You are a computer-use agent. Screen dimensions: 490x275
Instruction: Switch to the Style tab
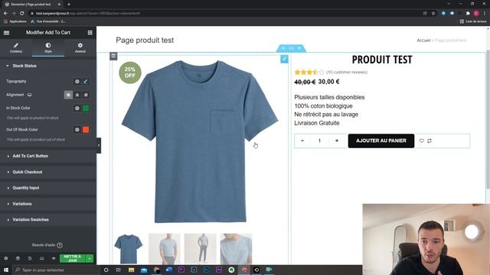tap(48, 47)
